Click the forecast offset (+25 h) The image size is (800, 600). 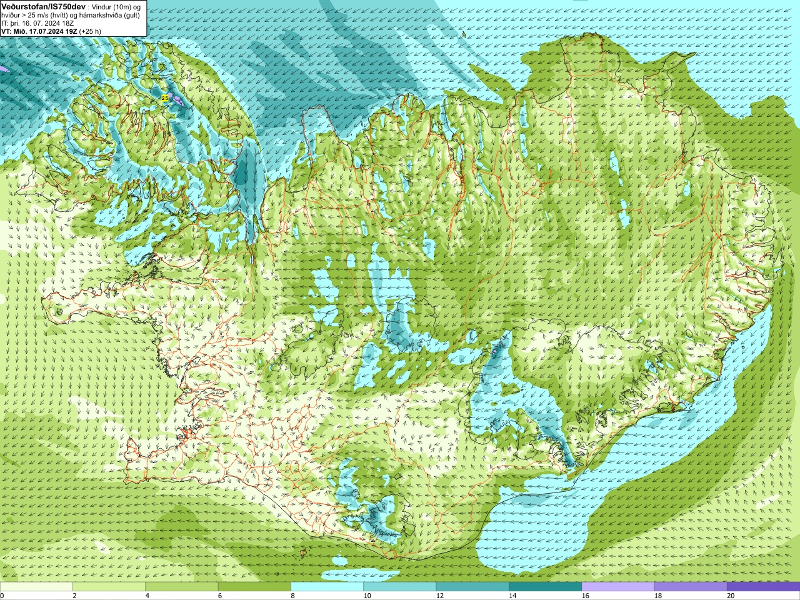(x=90, y=31)
